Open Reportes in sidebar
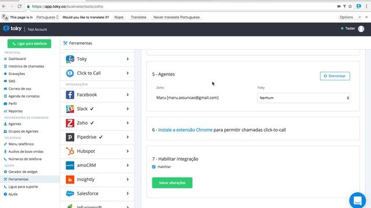This screenshot has width=371, height=208. coord(16,111)
